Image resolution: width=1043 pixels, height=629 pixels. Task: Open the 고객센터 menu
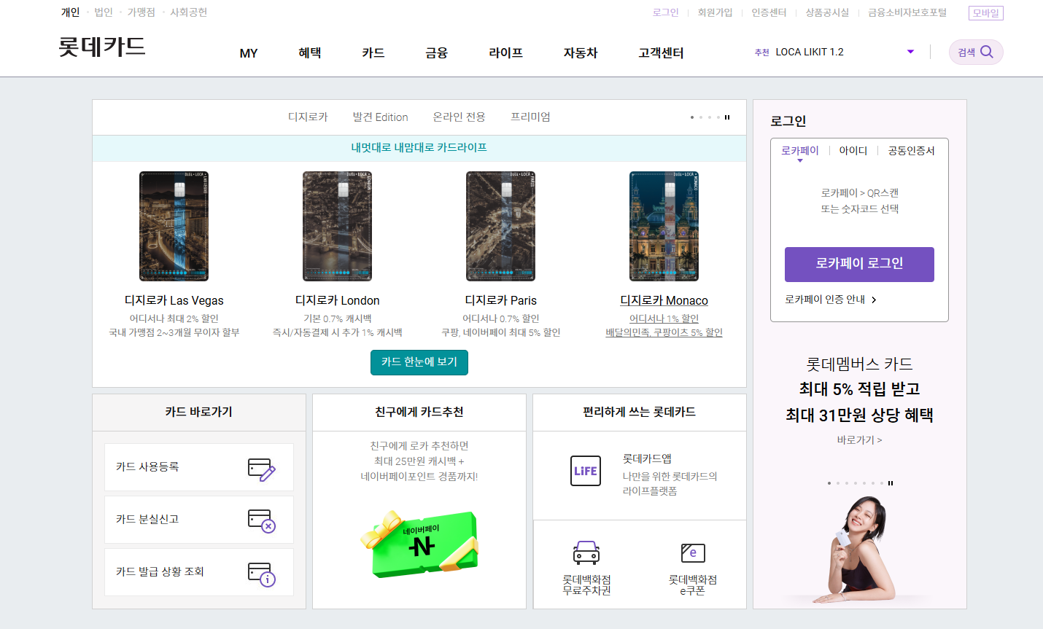click(x=661, y=53)
